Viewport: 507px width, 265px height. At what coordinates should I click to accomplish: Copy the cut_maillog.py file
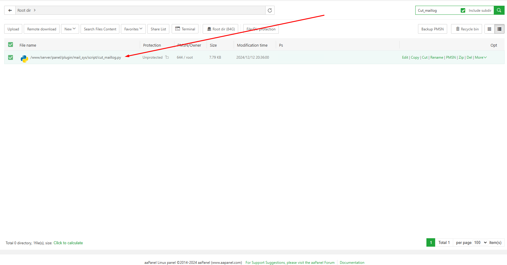(x=415, y=57)
